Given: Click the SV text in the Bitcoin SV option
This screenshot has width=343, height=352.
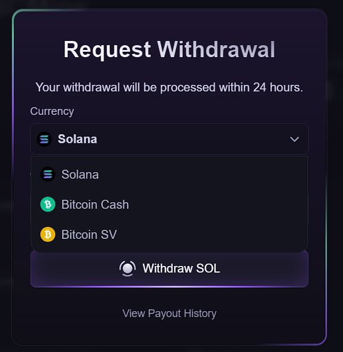Looking at the screenshot, I should click(x=109, y=235).
